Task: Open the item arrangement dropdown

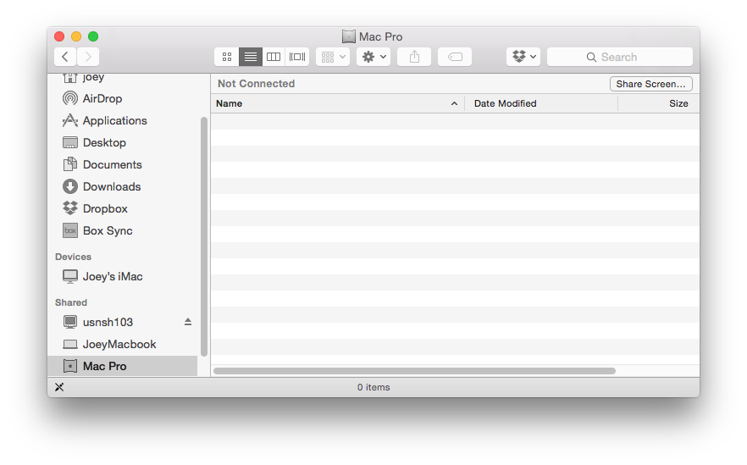Action: (x=333, y=57)
